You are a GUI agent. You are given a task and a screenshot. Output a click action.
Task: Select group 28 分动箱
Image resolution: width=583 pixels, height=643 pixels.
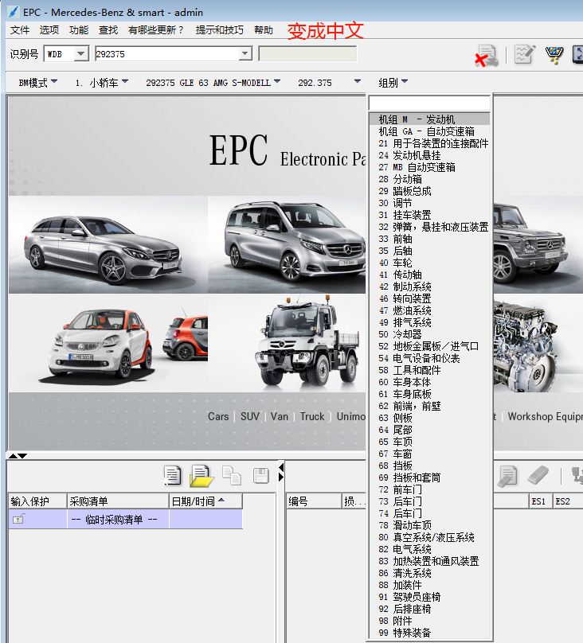(x=429, y=179)
